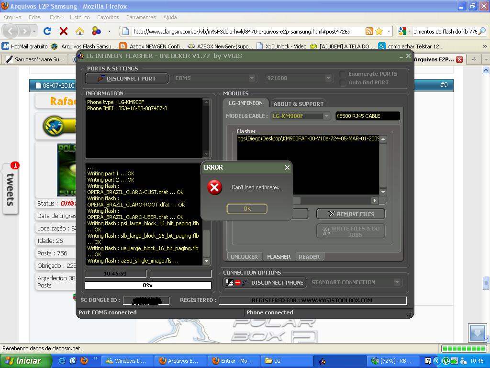Image resolution: width=490 pixels, height=368 pixels.
Task: Click the RSS feed icon in address bar
Action: pyautogui.click(x=369, y=31)
